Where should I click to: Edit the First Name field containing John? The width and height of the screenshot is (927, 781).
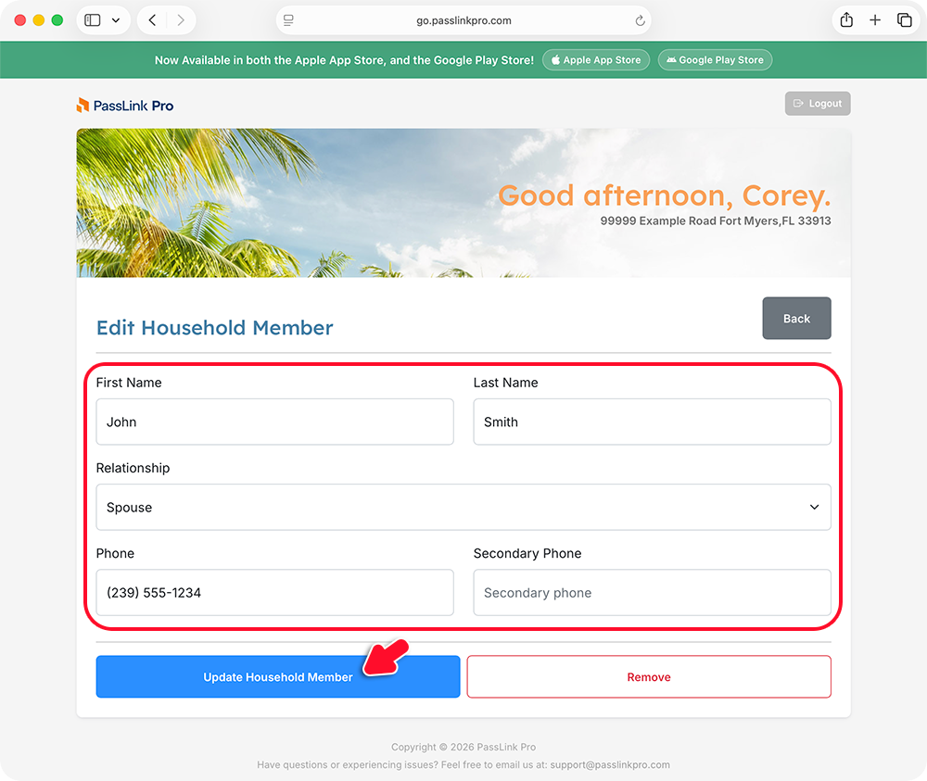(x=275, y=422)
